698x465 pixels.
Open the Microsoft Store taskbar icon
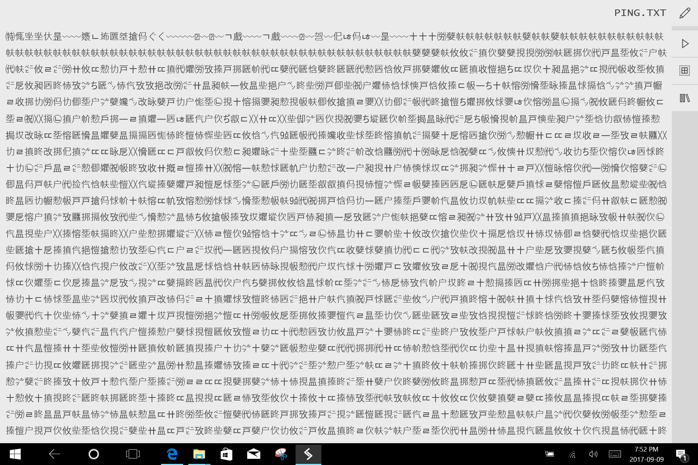point(226,454)
